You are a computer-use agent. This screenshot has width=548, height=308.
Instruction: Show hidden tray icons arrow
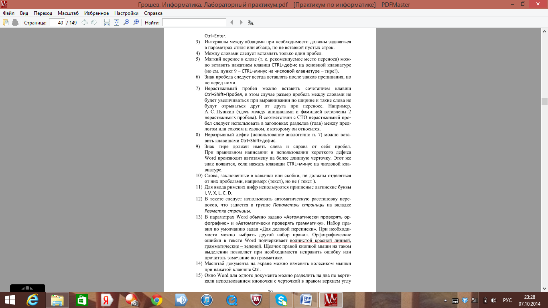[446, 300]
